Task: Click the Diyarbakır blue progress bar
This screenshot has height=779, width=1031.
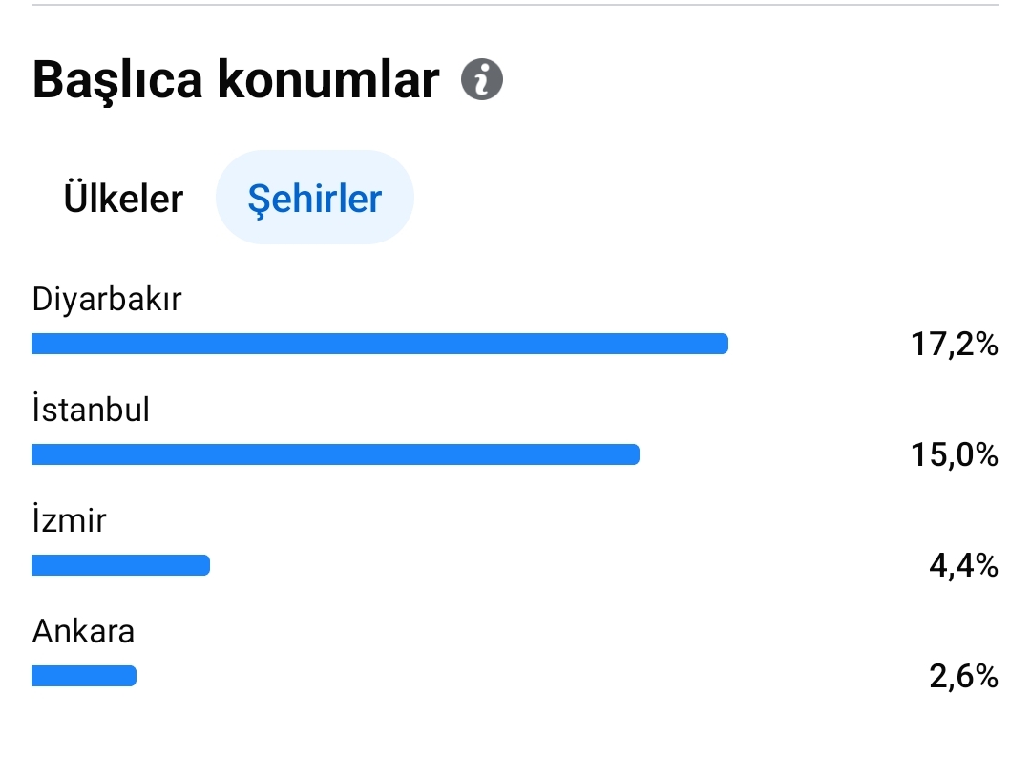Action: click(x=380, y=344)
